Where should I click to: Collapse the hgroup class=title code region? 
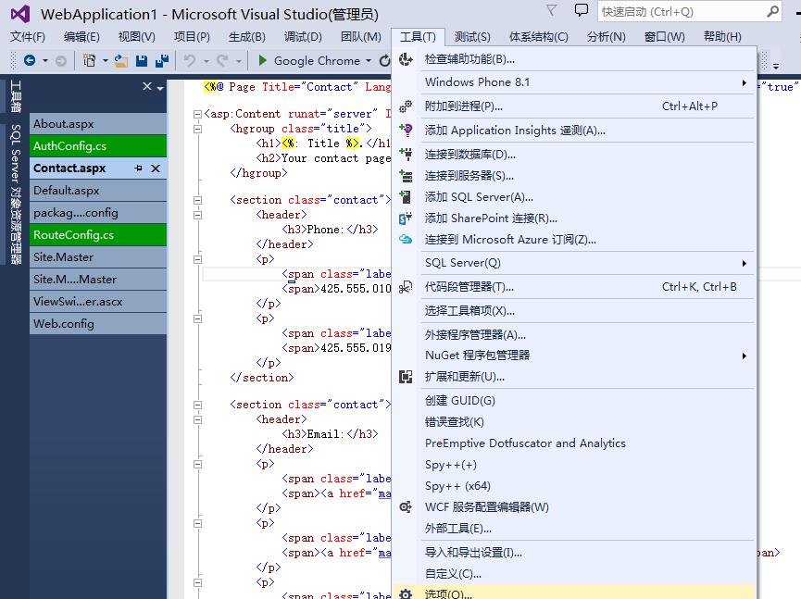pos(197,130)
